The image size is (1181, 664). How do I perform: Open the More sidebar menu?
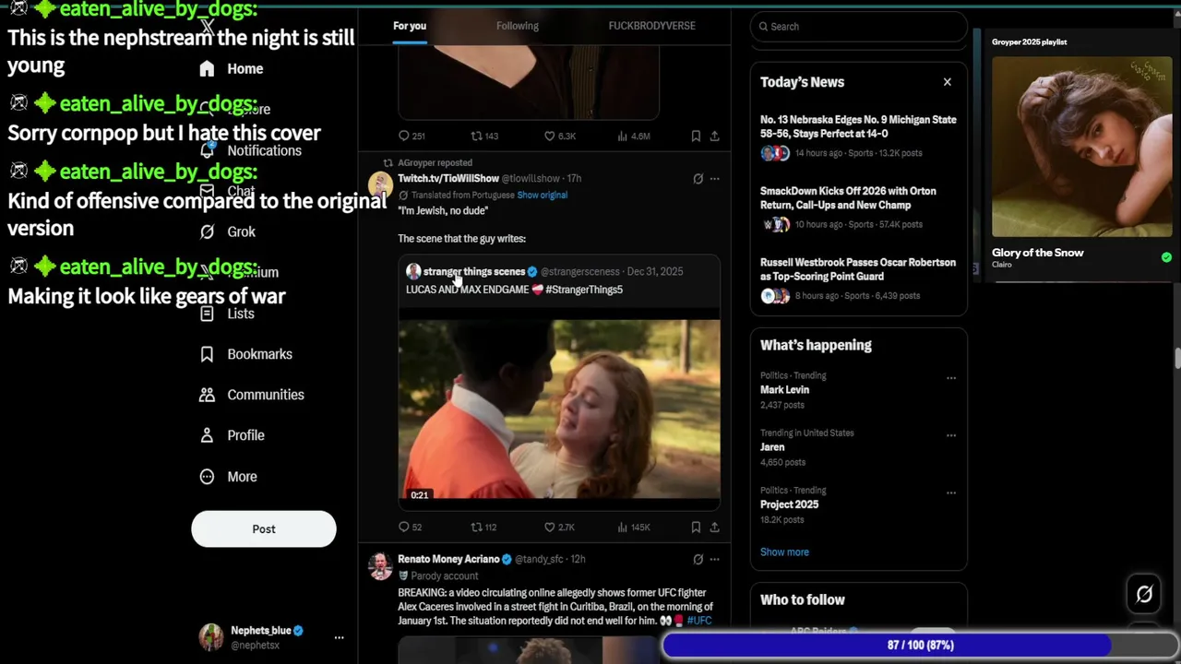(x=229, y=477)
